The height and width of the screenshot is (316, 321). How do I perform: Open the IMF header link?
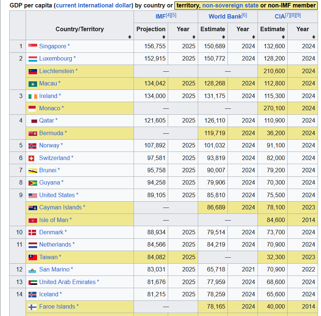click(160, 17)
